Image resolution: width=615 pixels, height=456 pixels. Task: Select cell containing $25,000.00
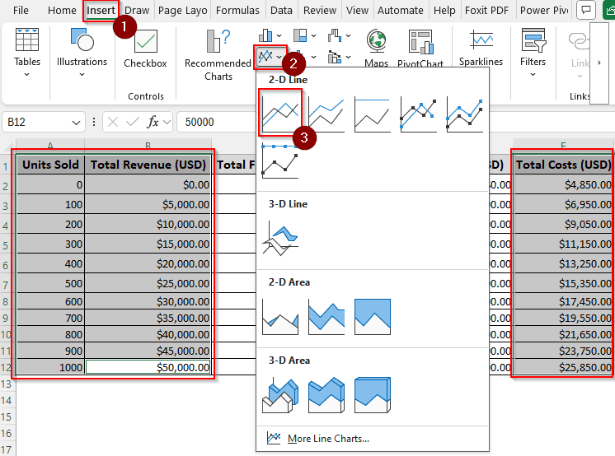[x=148, y=283]
